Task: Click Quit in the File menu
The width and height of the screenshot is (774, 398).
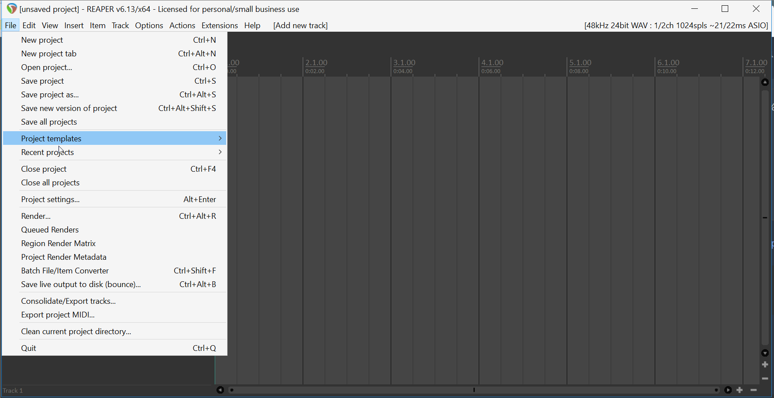Action: (114, 348)
